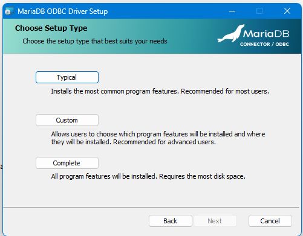Click the installer icon in the title bar
The image size is (303, 236).
[x=9, y=11]
